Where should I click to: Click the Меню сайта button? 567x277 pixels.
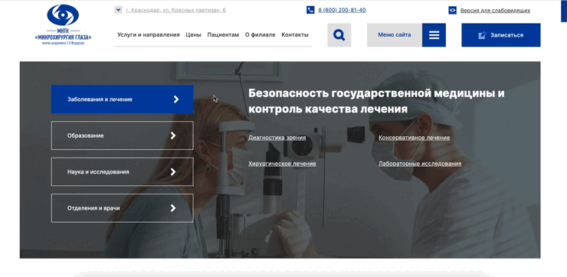coord(395,35)
